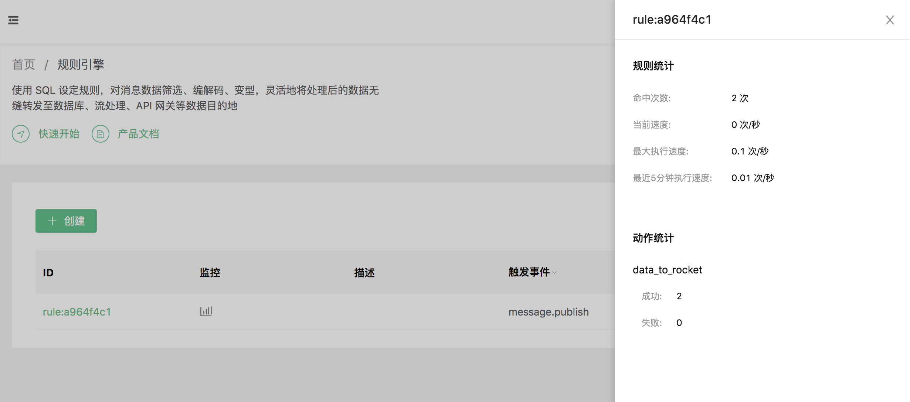The height and width of the screenshot is (402, 910).
Task: Click the value 0 次/秒
Action: pos(746,125)
